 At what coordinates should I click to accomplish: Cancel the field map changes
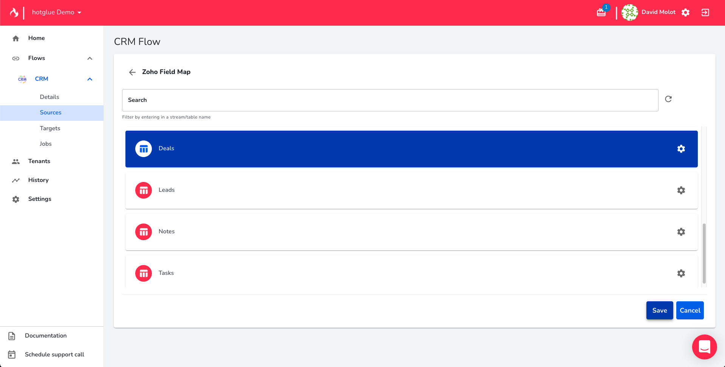click(x=690, y=310)
